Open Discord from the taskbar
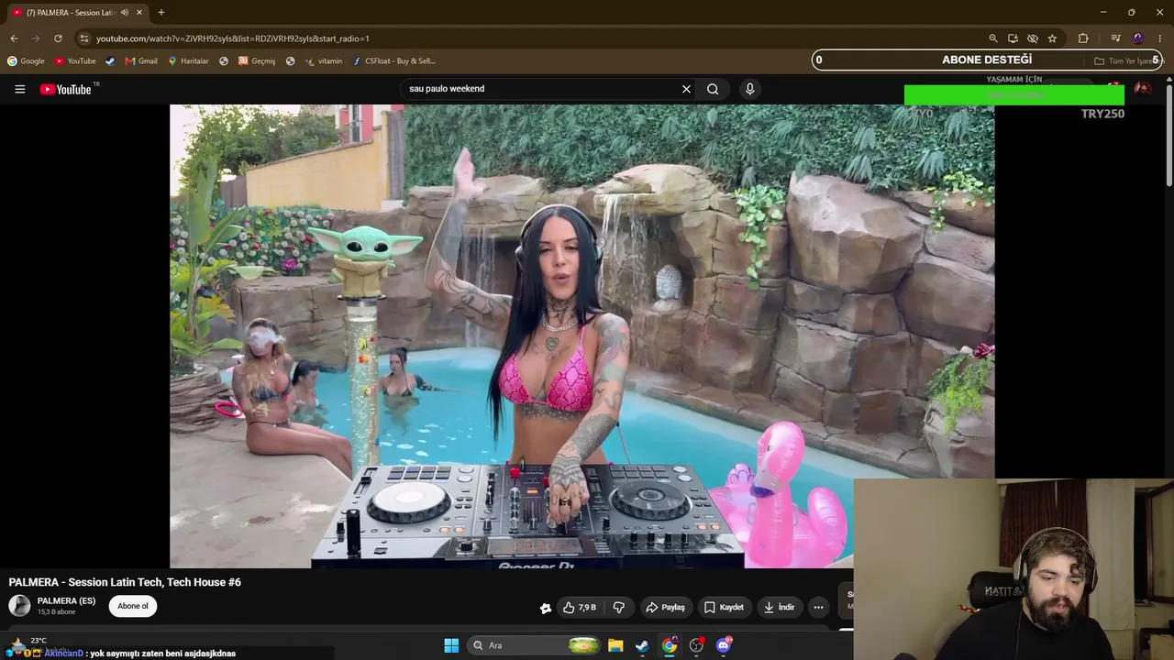 [724, 645]
